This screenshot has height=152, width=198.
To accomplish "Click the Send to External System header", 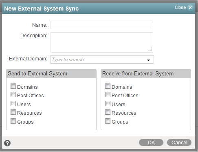I will point(51,74).
